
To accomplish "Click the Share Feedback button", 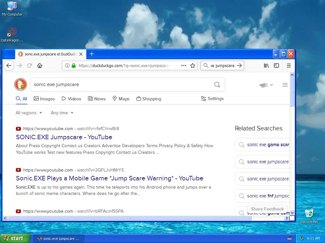I will click(267, 209).
